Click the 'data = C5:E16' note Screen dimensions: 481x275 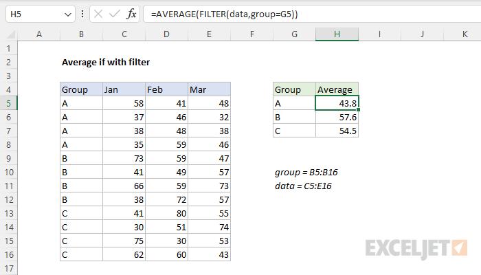[x=303, y=186]
